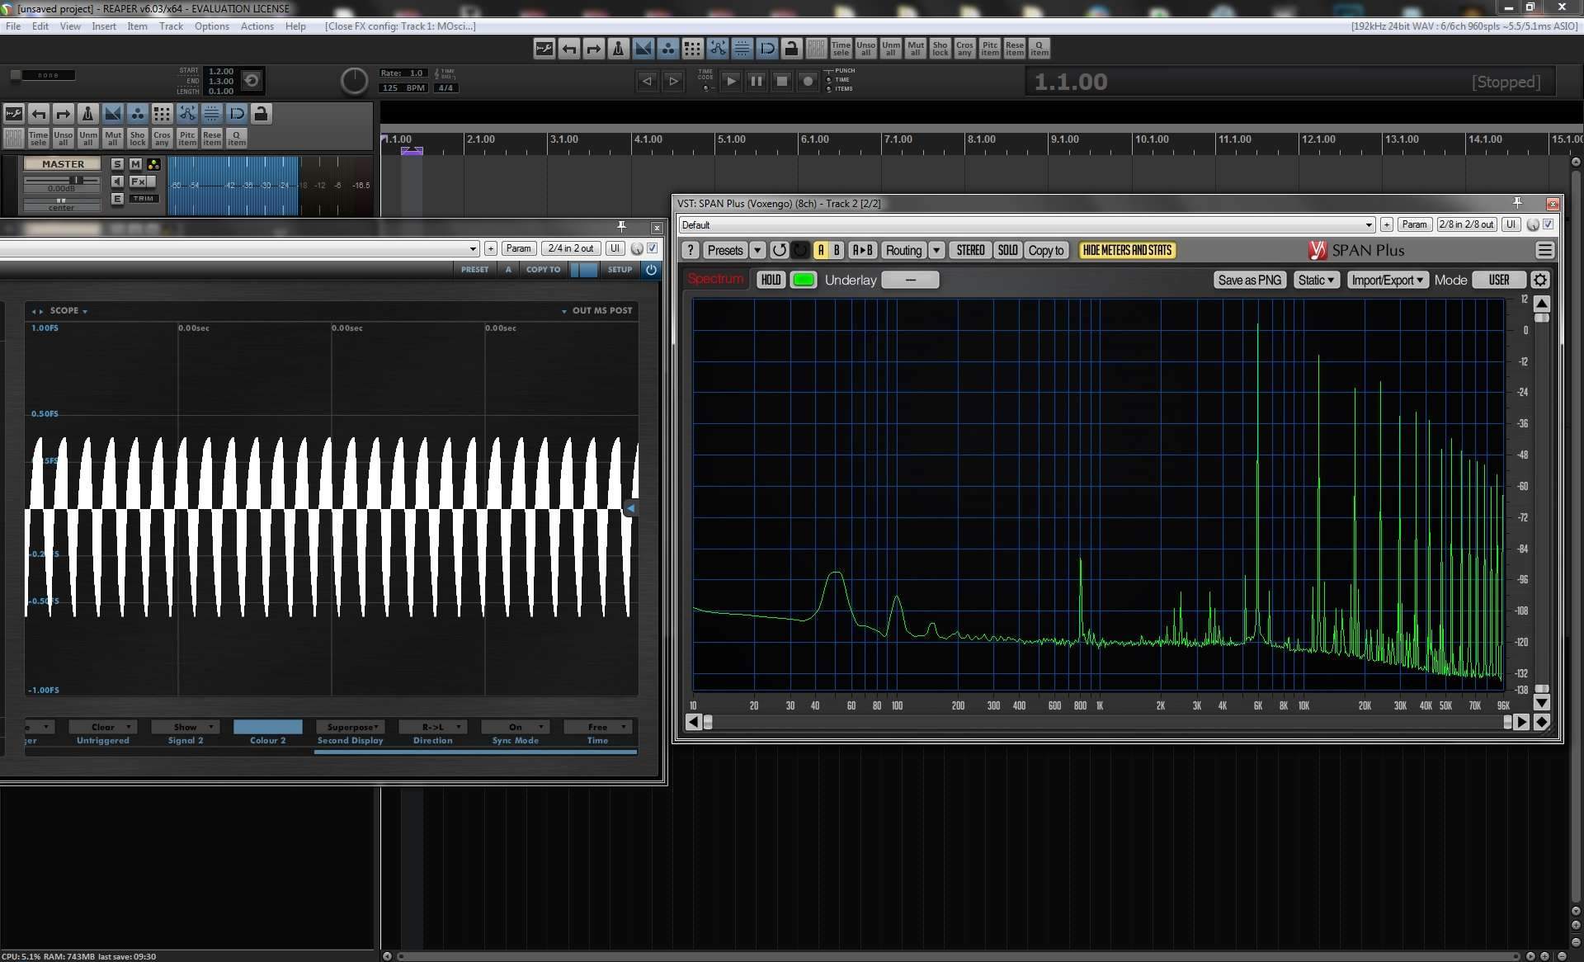Open SPAN Plus spectrum settings gear

tap(1539, 280)
